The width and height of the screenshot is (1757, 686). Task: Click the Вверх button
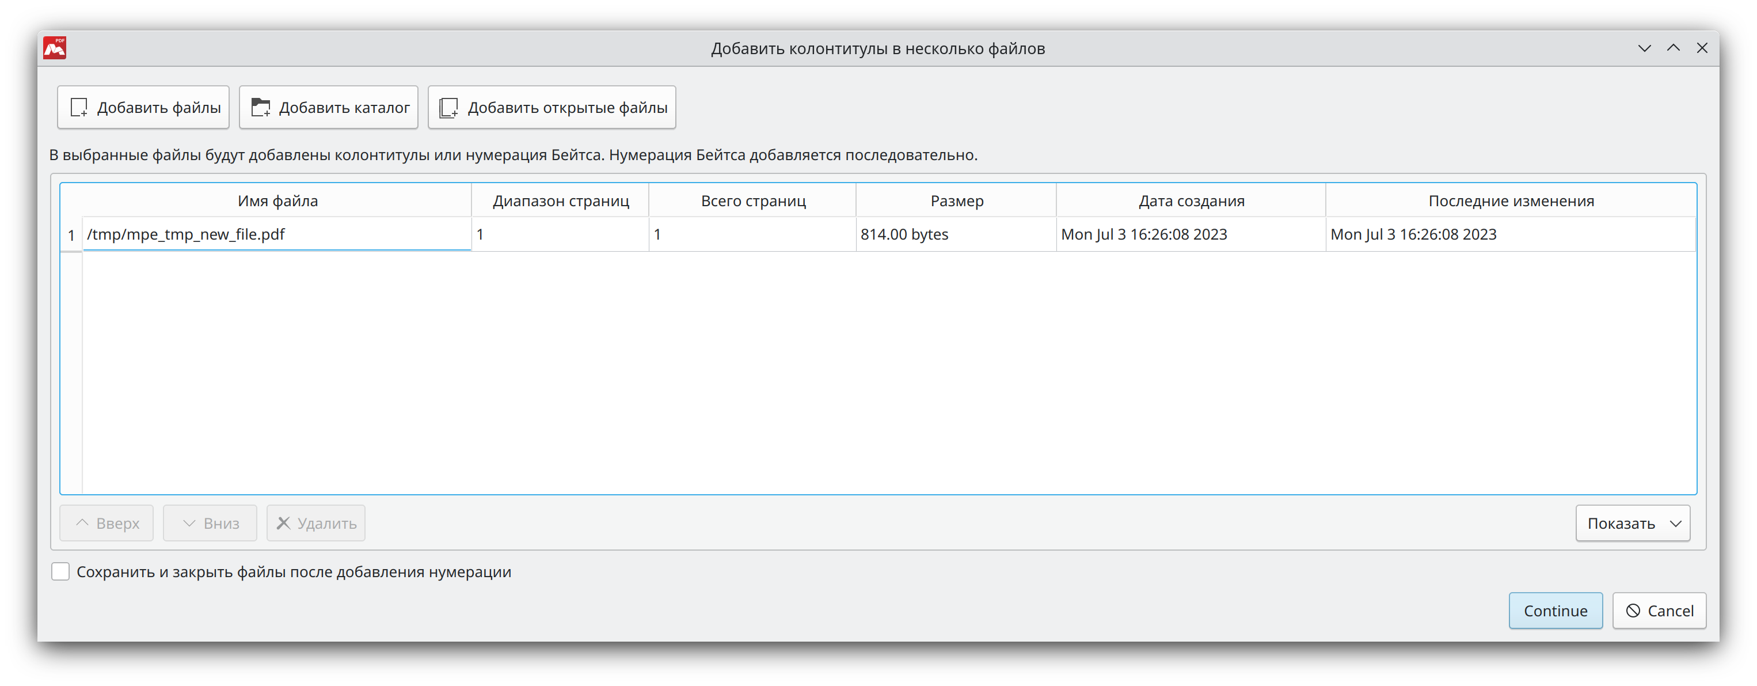click(107, 524)
